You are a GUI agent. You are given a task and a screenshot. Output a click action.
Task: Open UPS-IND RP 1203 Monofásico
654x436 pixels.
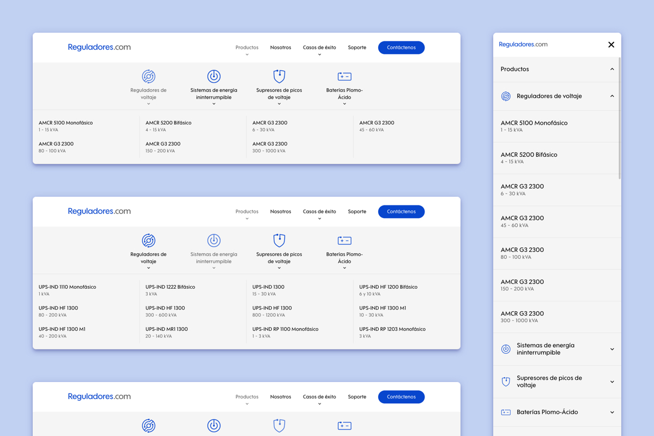(392, 332)
